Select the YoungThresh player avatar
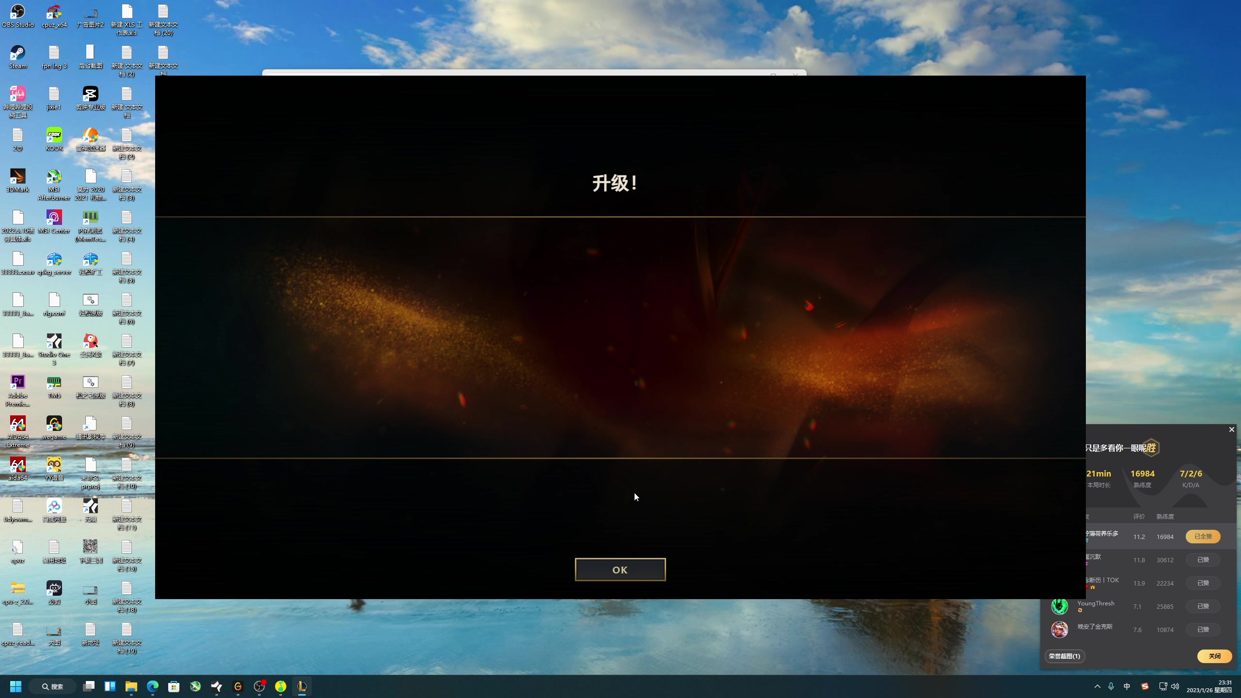The width and height of the screenshot is (1241, 698). 1059,606
